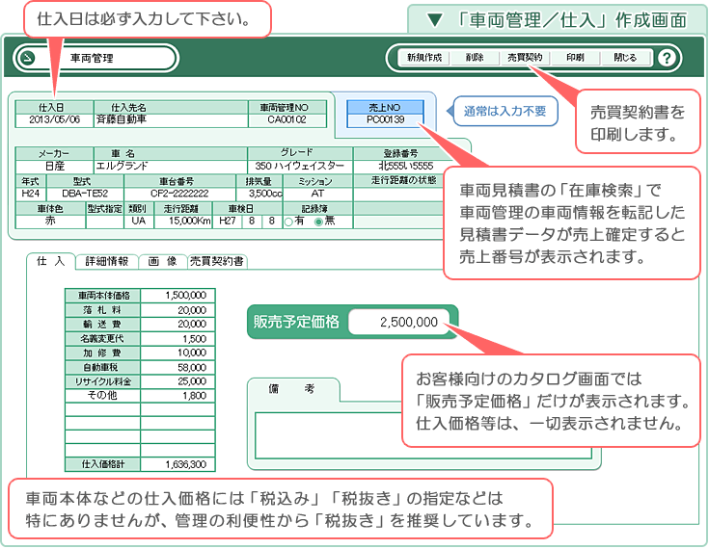Click the 仕入価格計 total 1,636,300
Image resolution: width=709 pixels, height=549 pixels.
pos(177,464)
